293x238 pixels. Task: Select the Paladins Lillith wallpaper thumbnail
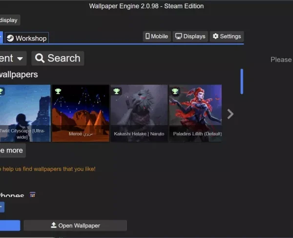click(x=195, y=112)
